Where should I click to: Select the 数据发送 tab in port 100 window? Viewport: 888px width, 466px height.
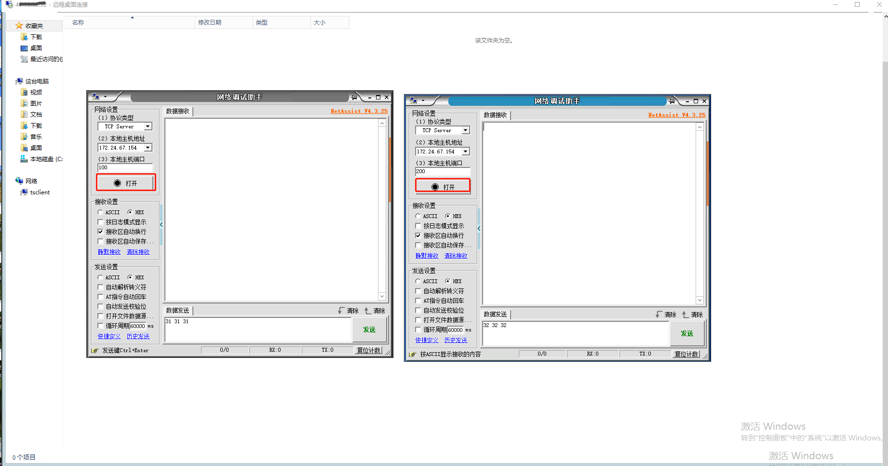(178, 311)
